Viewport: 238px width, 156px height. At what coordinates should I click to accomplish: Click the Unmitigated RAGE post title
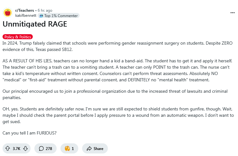pyautogui.click(x=35, y=24)
